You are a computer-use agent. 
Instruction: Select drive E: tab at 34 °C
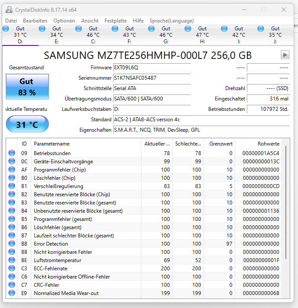pos(57,35)
